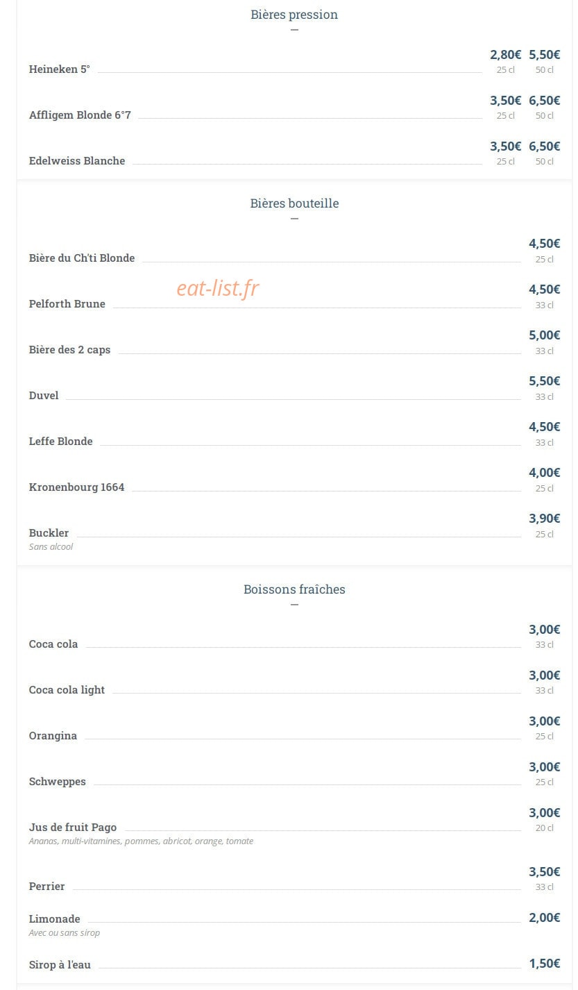Click Affligem Blonde 6,50€ 50 cl price
The height and width of the screenshot is (990, 578).
[545, 101]
